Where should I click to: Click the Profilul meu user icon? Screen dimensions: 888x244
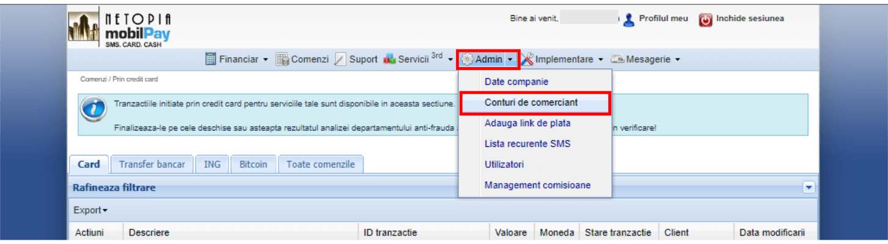[x=628, y=20]
